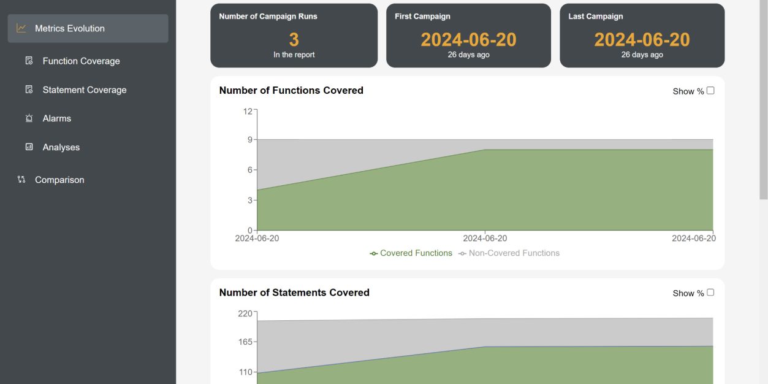Viewport: 768px width, 384px height.
Task: Click the Analyses sidebar icon
Action: tap(29, 147)
